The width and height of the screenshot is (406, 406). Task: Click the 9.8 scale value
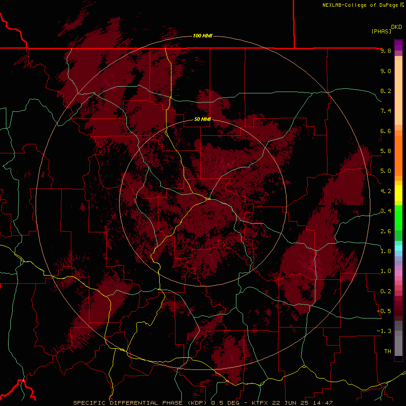pos(386,51)
